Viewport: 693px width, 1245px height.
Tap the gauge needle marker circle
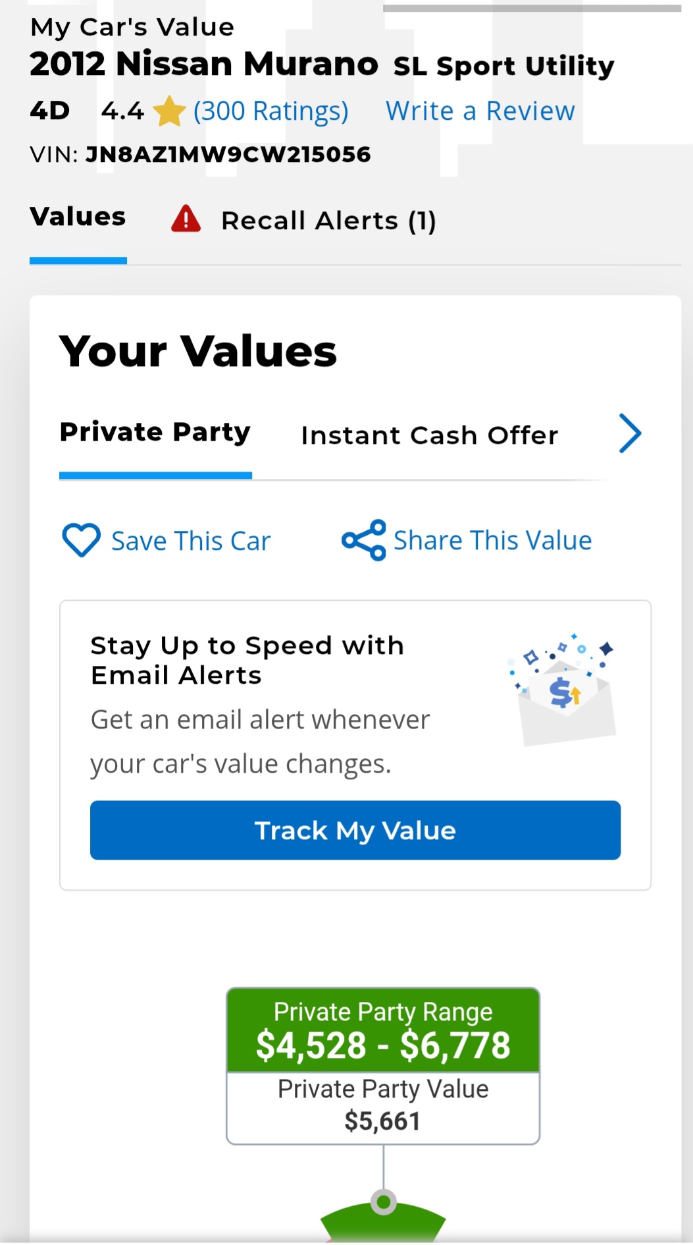383,1202
